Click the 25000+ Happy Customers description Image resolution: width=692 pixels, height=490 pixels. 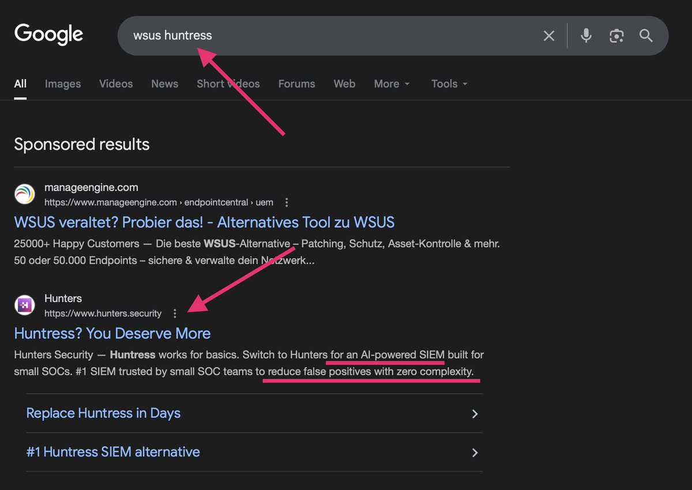pyautogui.click(x=257, y=252)
